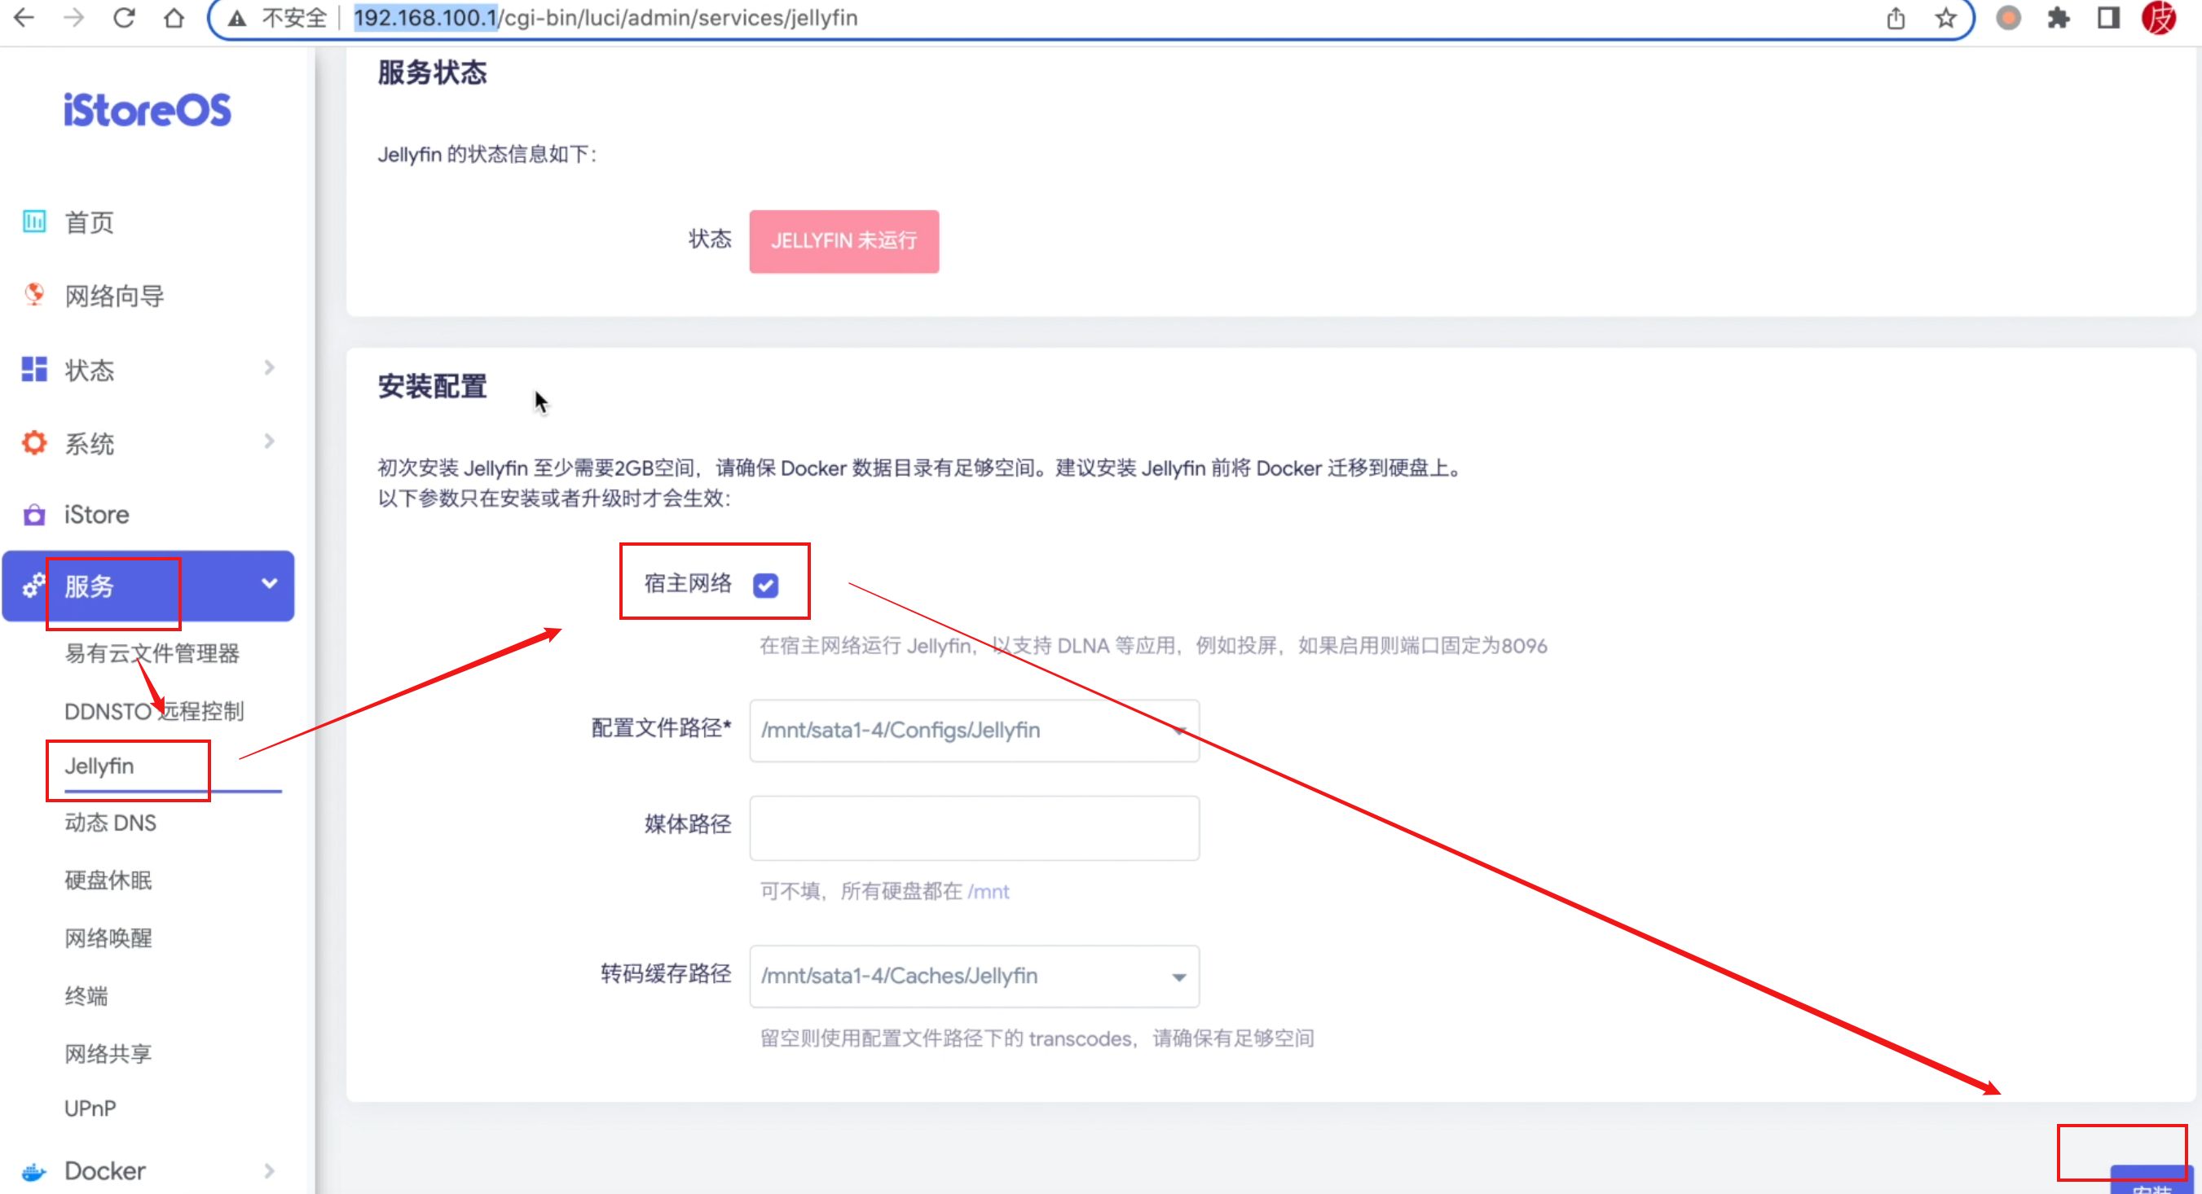
Task: Open the 配置文件路径 dropdown
Action: [974, 731]
